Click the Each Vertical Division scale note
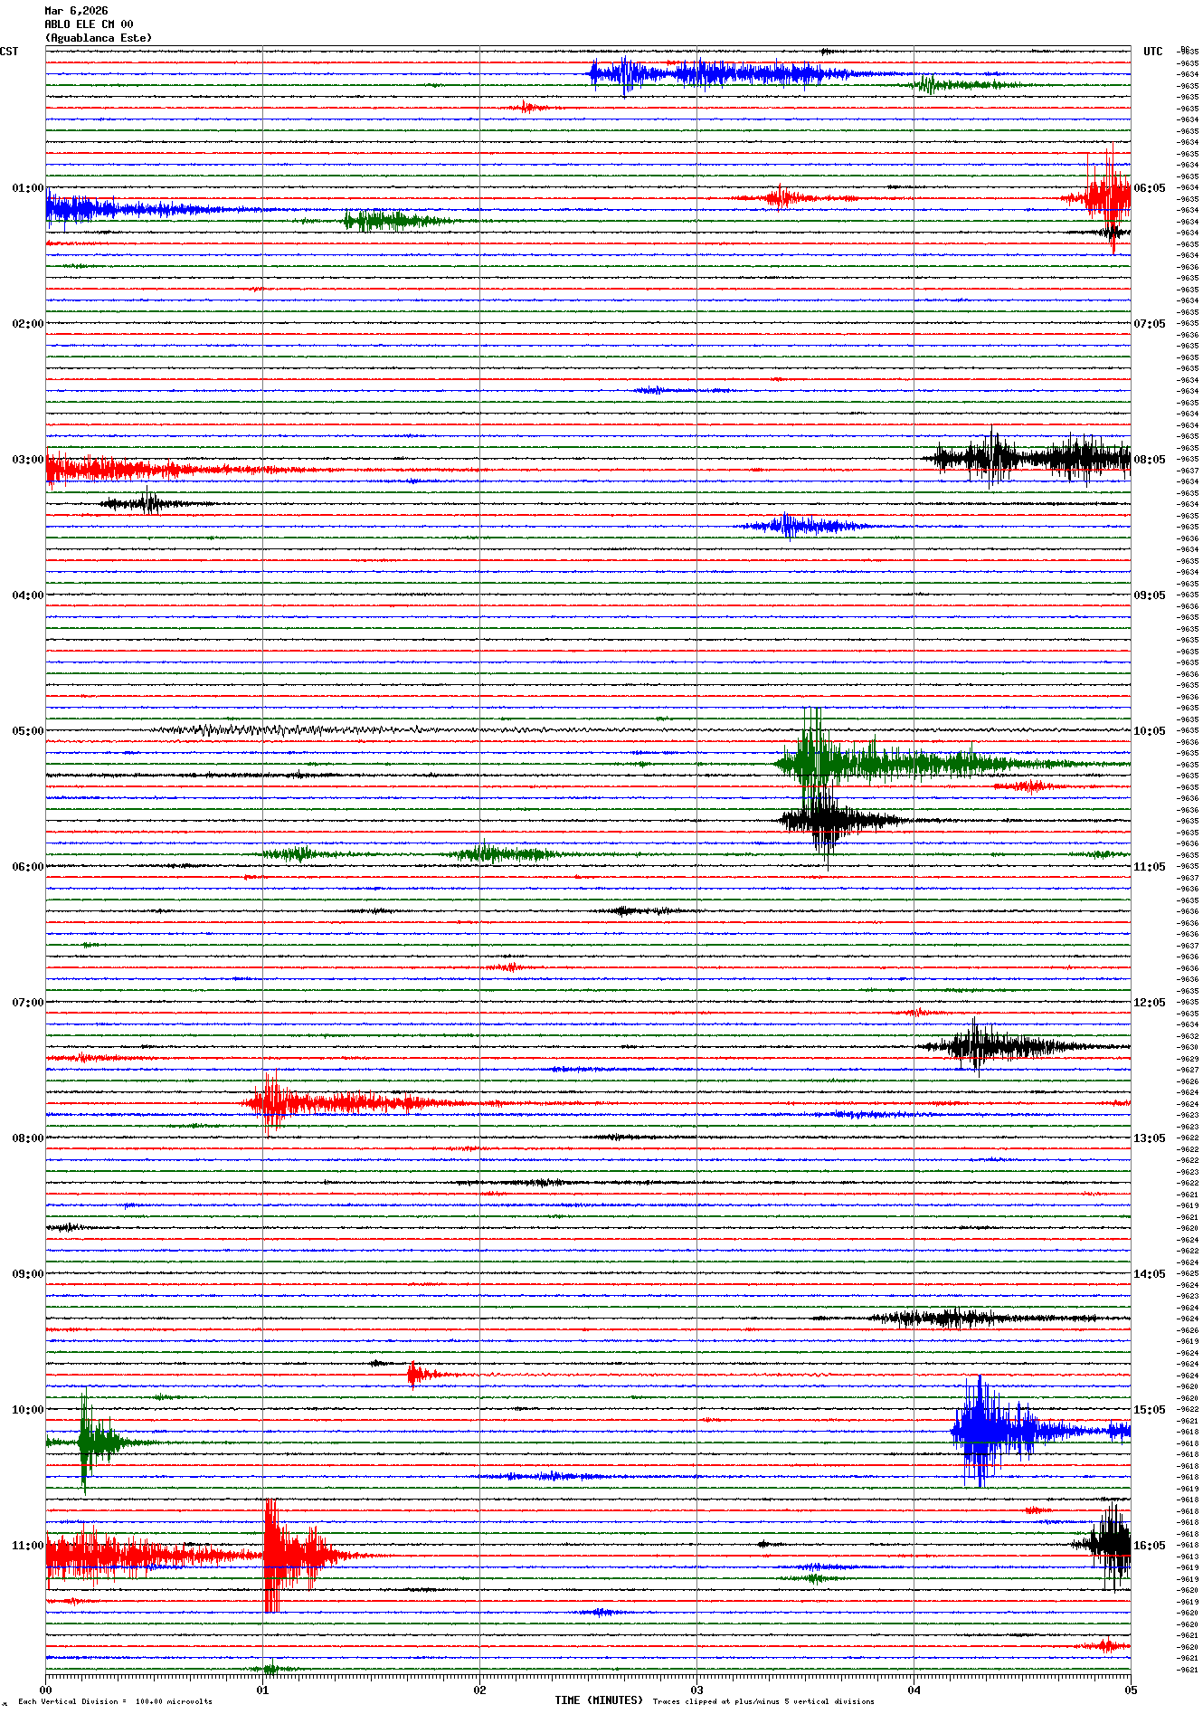Viewport: 1203px width, 1714px height. [115, 1701]
